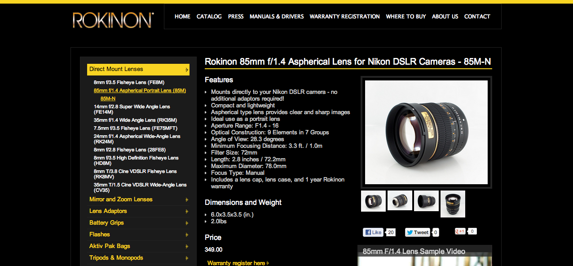
Task: Click the Facebook like count 20
Action: (x=391, y=232)
